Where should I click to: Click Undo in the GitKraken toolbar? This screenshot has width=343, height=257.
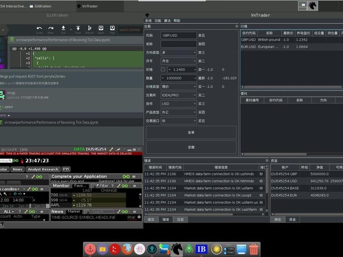coord(39,30)
